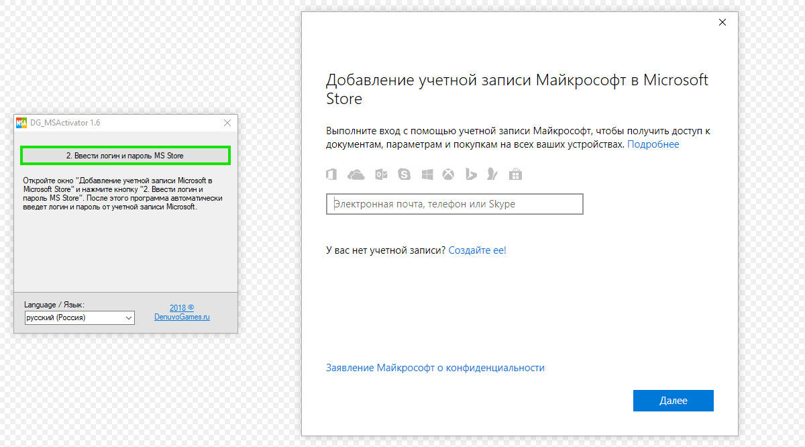
Task: Open the DenuvoGames.ru link
Action: 182,317
